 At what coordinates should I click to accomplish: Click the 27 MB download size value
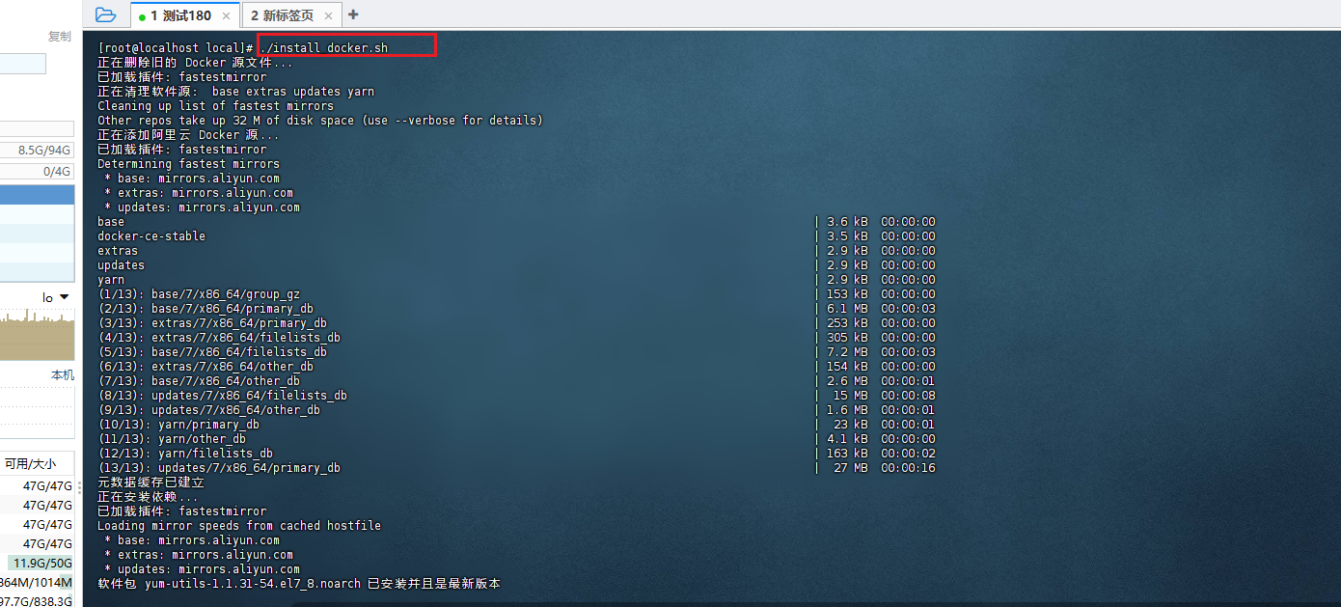click(850, 467)
